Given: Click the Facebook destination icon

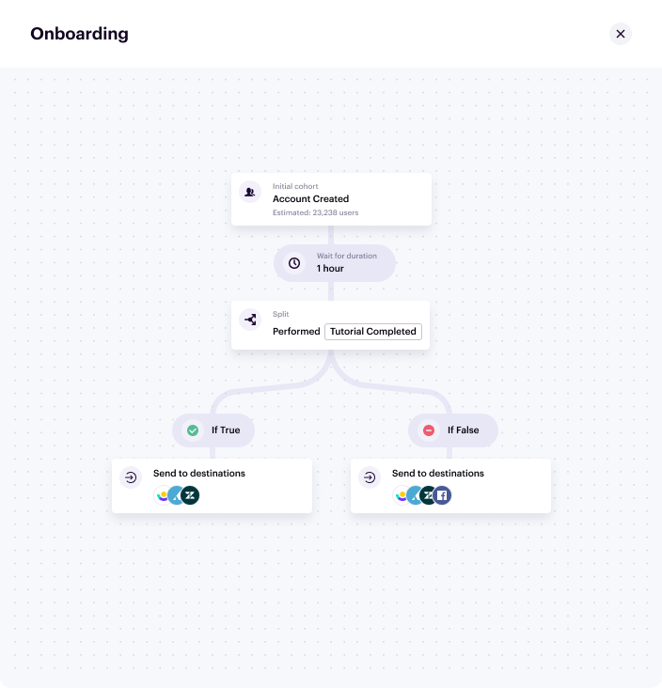Looking at the screenshot, I should [441, 495].
